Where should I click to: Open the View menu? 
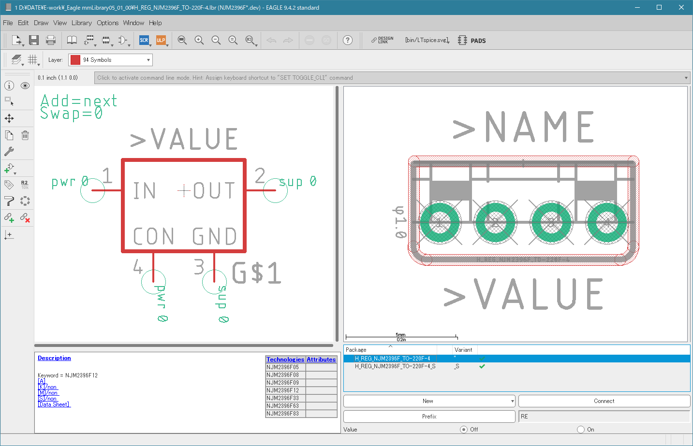click(x=60, y=23)
